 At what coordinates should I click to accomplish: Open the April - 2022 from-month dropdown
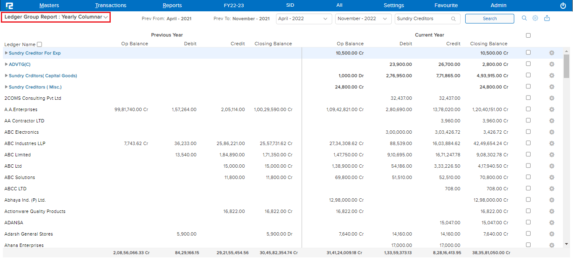coord(302,19)
